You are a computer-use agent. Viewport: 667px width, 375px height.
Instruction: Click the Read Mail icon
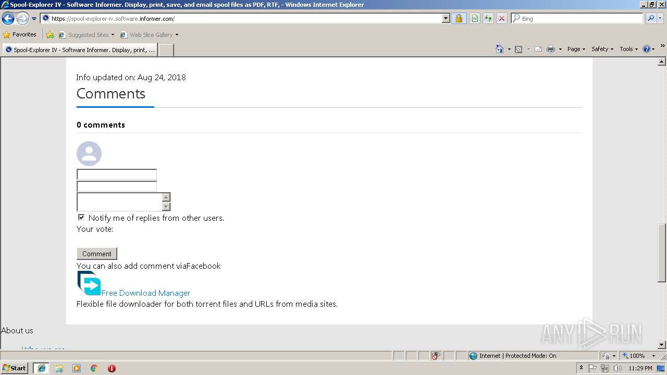[538, 49]
